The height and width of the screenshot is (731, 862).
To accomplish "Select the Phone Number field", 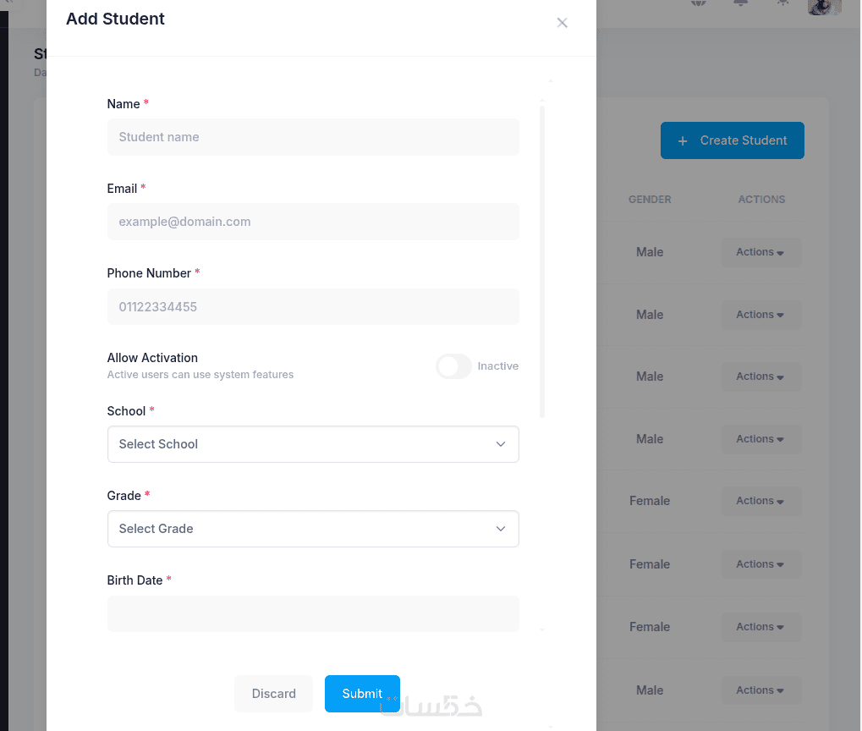I will point(313,307).
